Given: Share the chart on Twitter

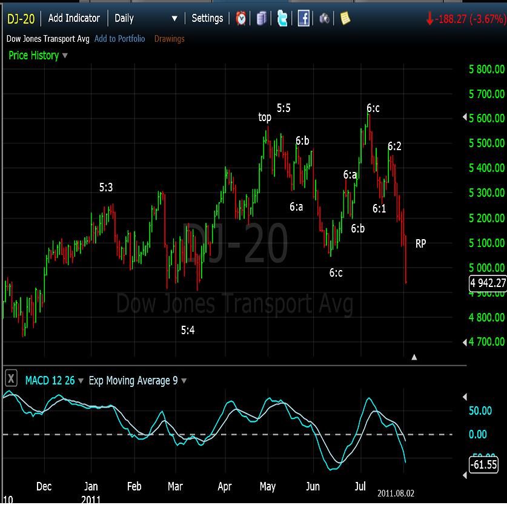Looking at the screenshot, I should pyautogui.click(x=282, y=18).
